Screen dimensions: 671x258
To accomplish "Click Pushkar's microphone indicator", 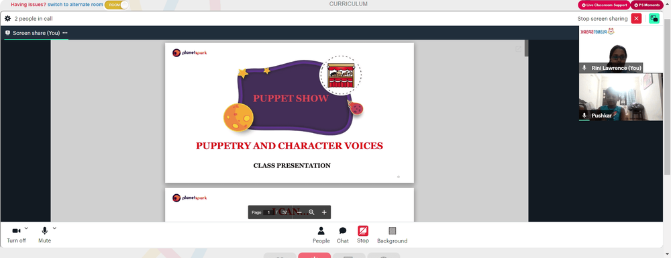I will click(x=584, y=116).
